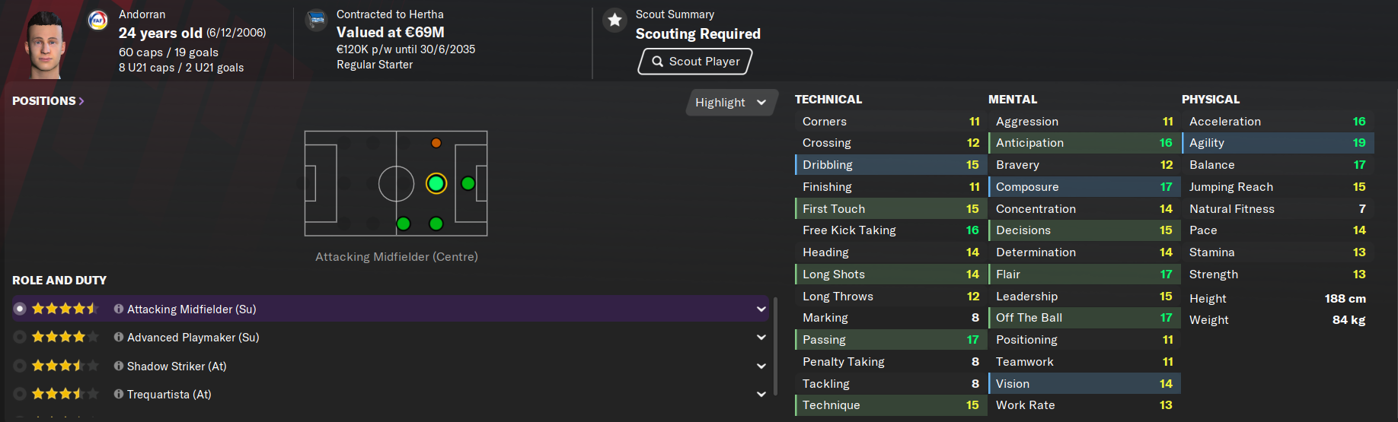Click info icon beside Shadow Striker (At)
1398x422 pixels.
119,366
